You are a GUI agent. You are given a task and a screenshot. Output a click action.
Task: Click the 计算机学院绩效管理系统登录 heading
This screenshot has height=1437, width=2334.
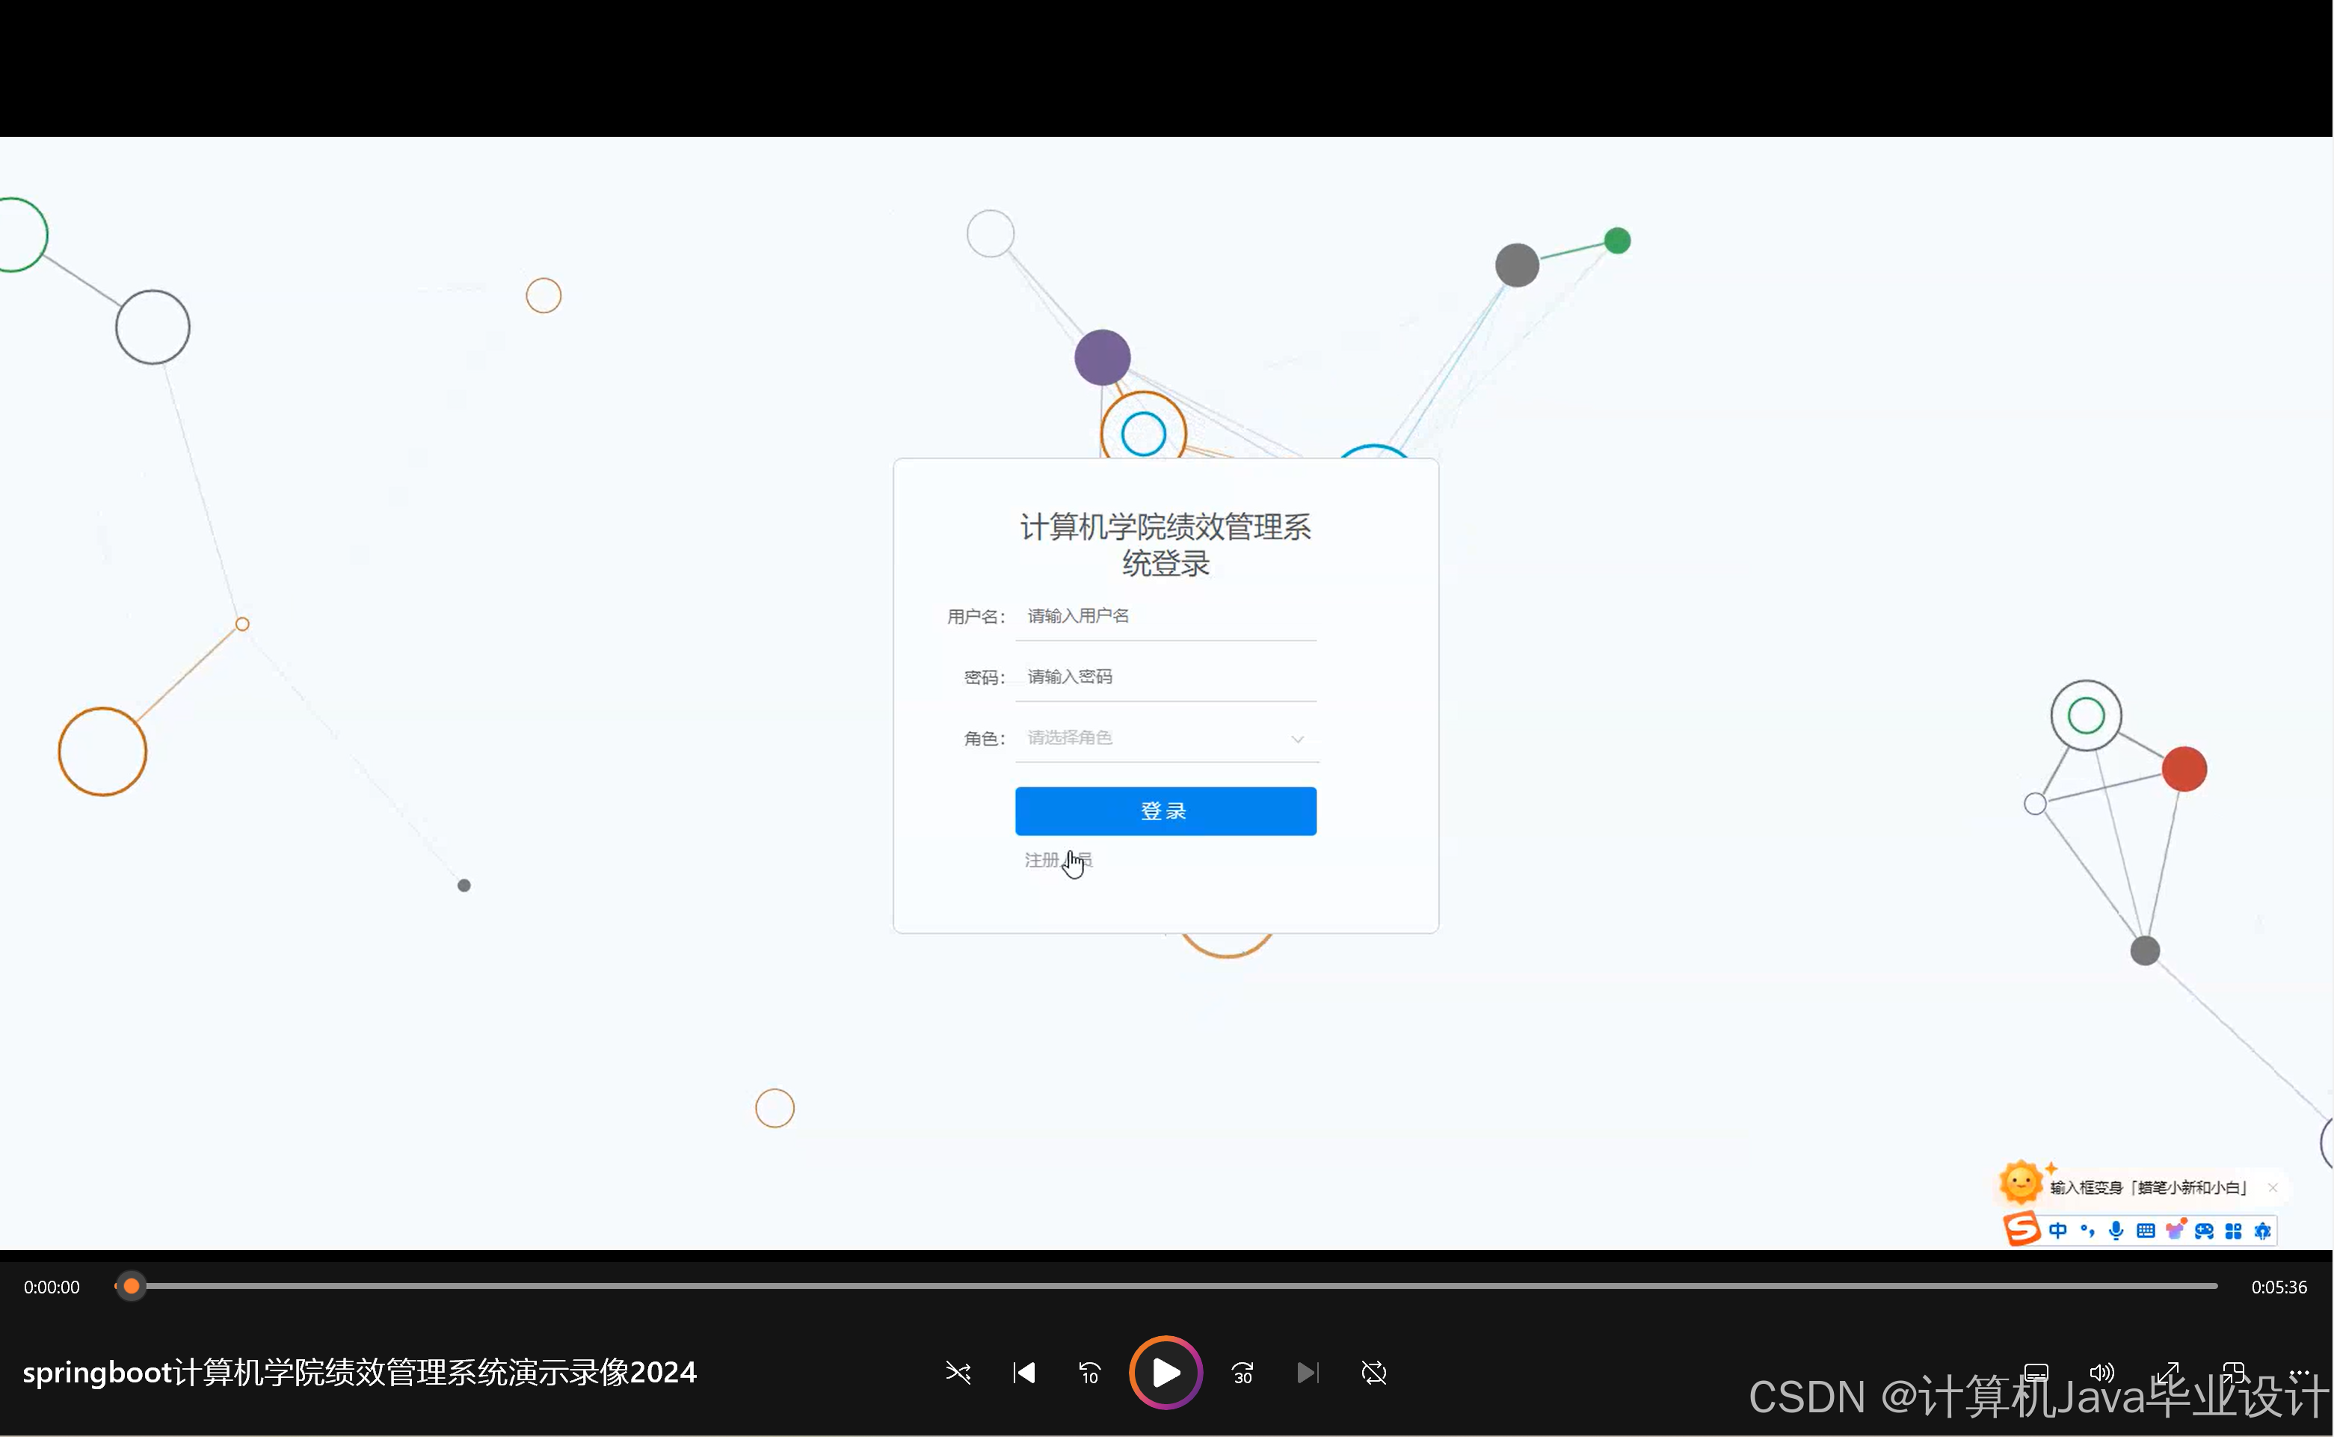click(x=1166, y=544)
